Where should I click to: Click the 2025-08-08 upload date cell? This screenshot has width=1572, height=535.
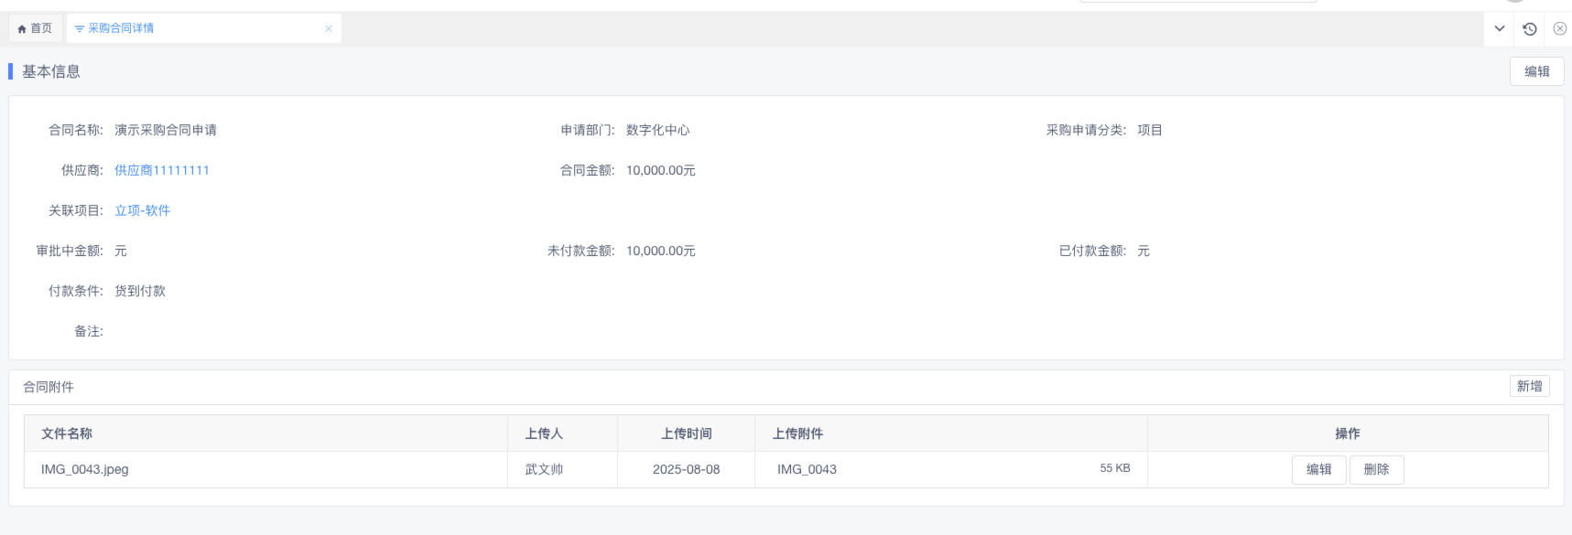click(686, 469)
